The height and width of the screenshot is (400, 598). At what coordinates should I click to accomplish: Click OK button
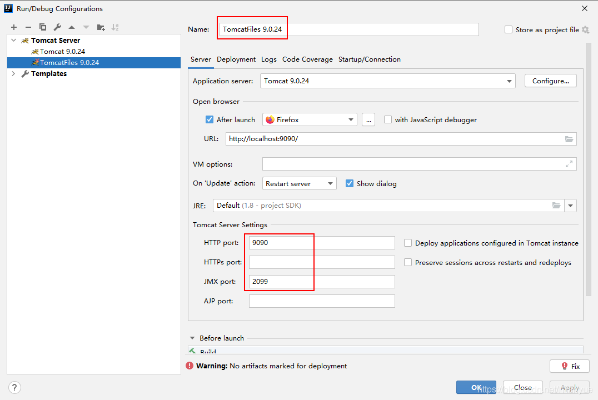click(x=476, y=387)
